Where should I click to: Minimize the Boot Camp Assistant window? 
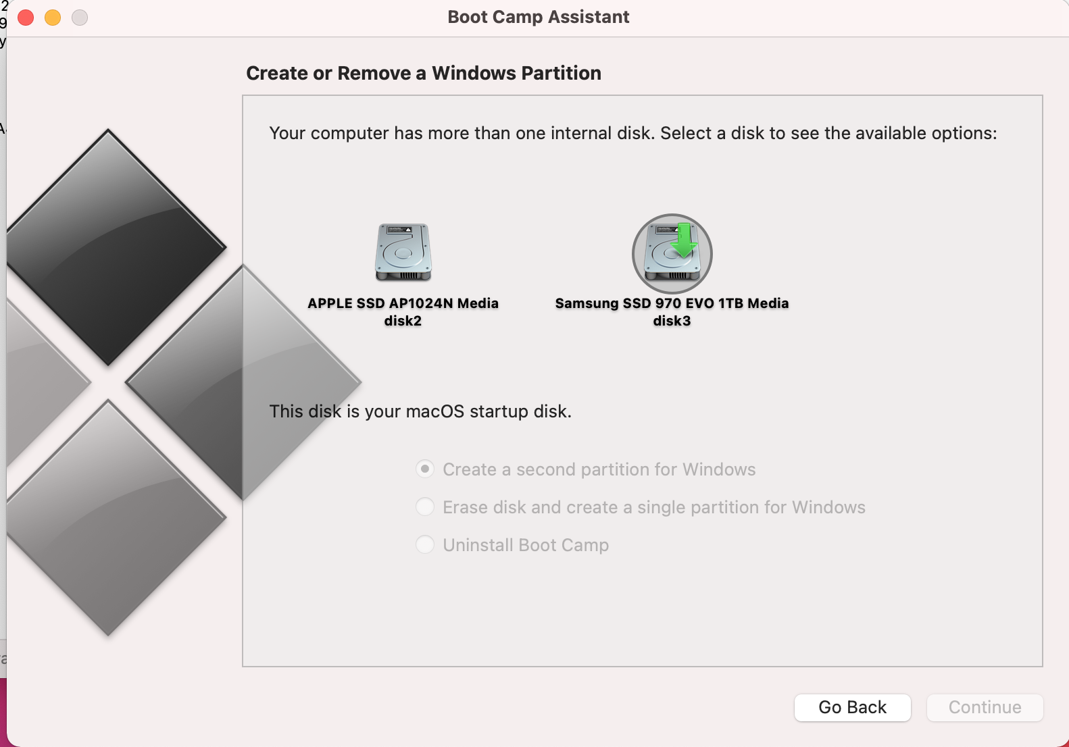(53, 18)
